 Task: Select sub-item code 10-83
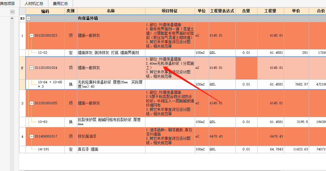43,122
